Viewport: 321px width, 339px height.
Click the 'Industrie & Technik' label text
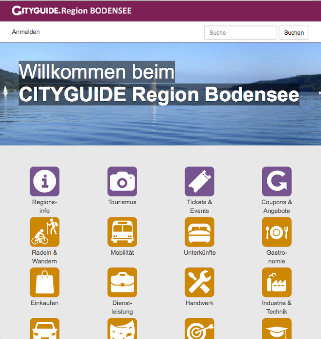coord(277,307)
